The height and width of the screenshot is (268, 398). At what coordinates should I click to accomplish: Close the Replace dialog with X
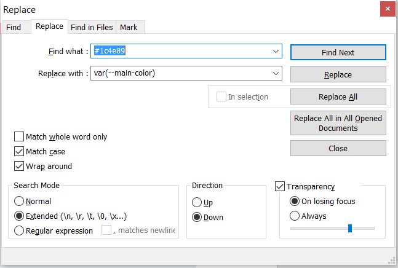(x=388, y=9)
